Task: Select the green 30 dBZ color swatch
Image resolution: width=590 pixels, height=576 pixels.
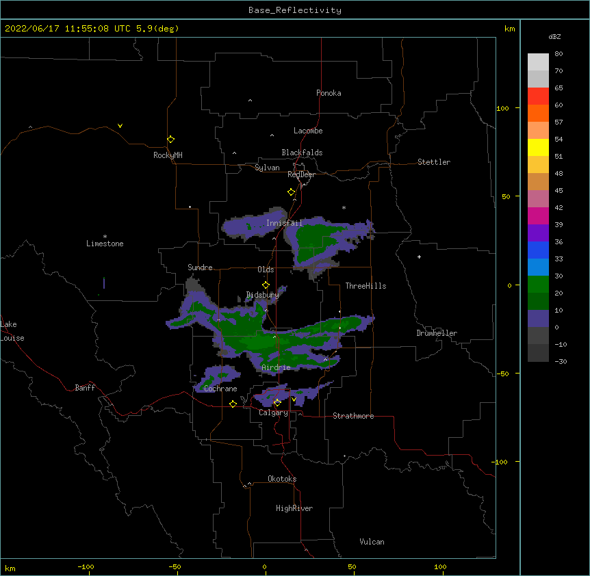Action: pos(538,285)
